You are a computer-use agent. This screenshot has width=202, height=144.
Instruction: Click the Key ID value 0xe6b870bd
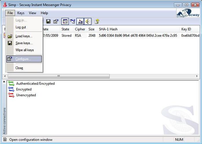point(190,36)
